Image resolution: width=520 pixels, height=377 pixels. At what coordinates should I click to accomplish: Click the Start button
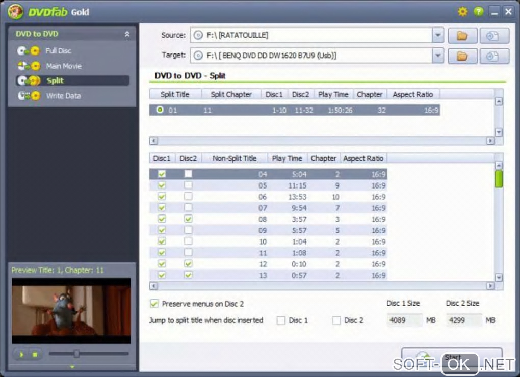[452, 357]
